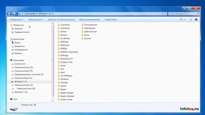Viewport: 205px width, 115px height.
Task: Select the Система (C:) drive
Action: click(x=20, y=64)
